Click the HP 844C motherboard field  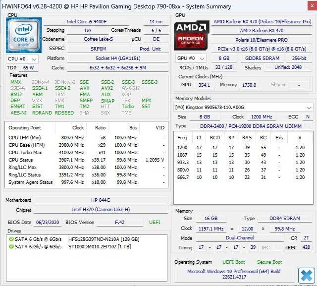(101, 200)
